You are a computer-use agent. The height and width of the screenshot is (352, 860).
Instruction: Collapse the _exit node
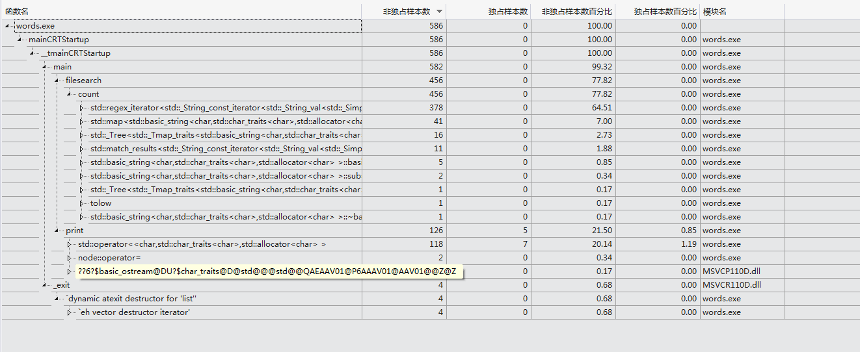[x=44, y=285]
